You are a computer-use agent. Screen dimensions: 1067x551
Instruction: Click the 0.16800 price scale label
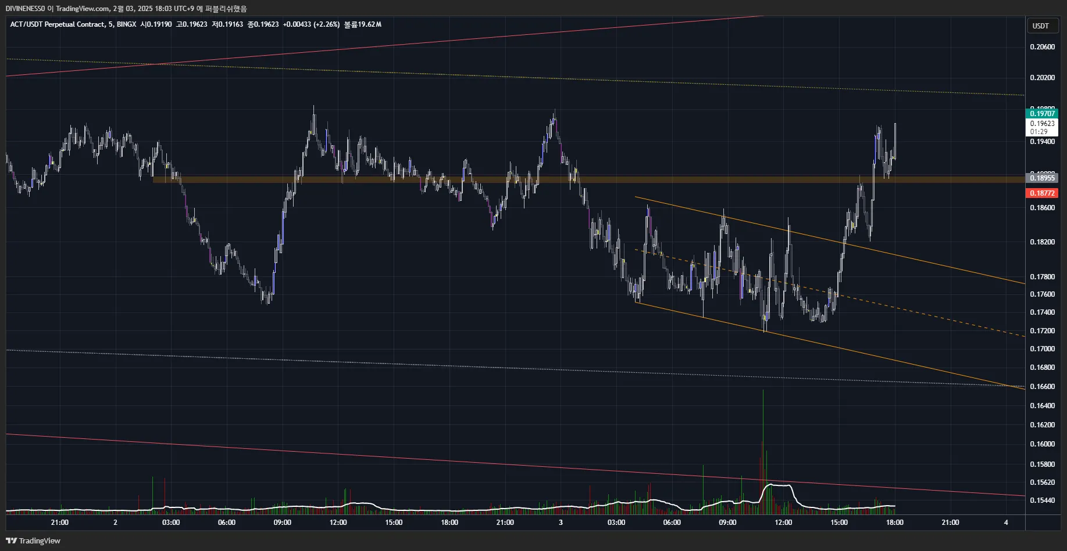[1042, 368]
